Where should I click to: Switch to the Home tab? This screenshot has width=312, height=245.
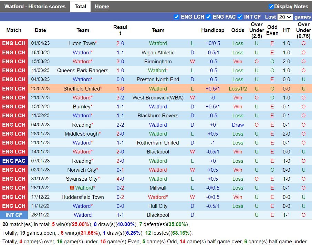102,7
